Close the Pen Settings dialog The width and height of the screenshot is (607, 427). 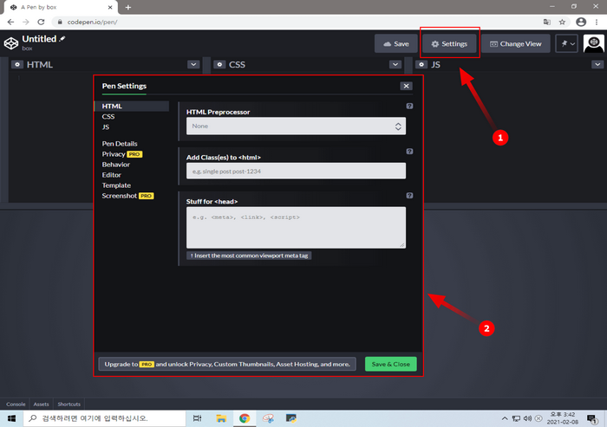[406, 87]
